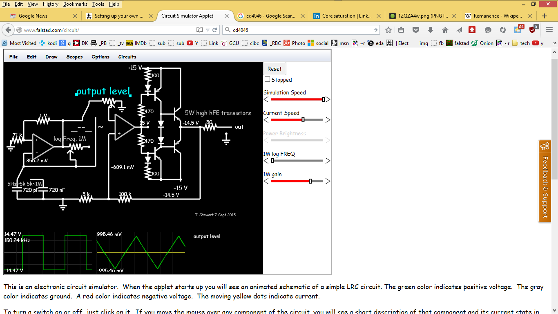558x314 pixels.
Task: Click the 1M gain slider track
Action: tap(297, 181)
